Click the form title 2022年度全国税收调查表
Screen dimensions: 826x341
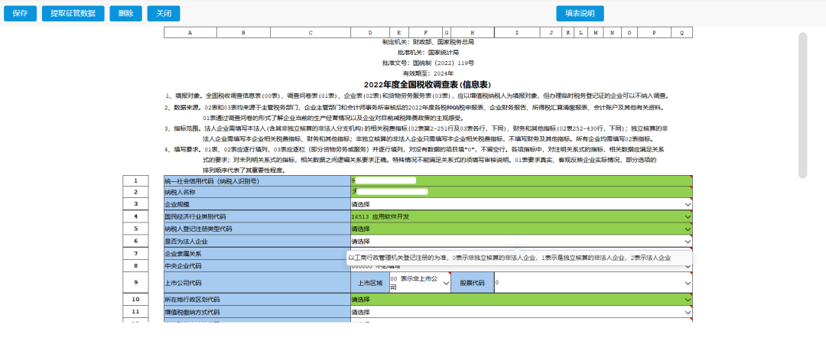point(428,84)
